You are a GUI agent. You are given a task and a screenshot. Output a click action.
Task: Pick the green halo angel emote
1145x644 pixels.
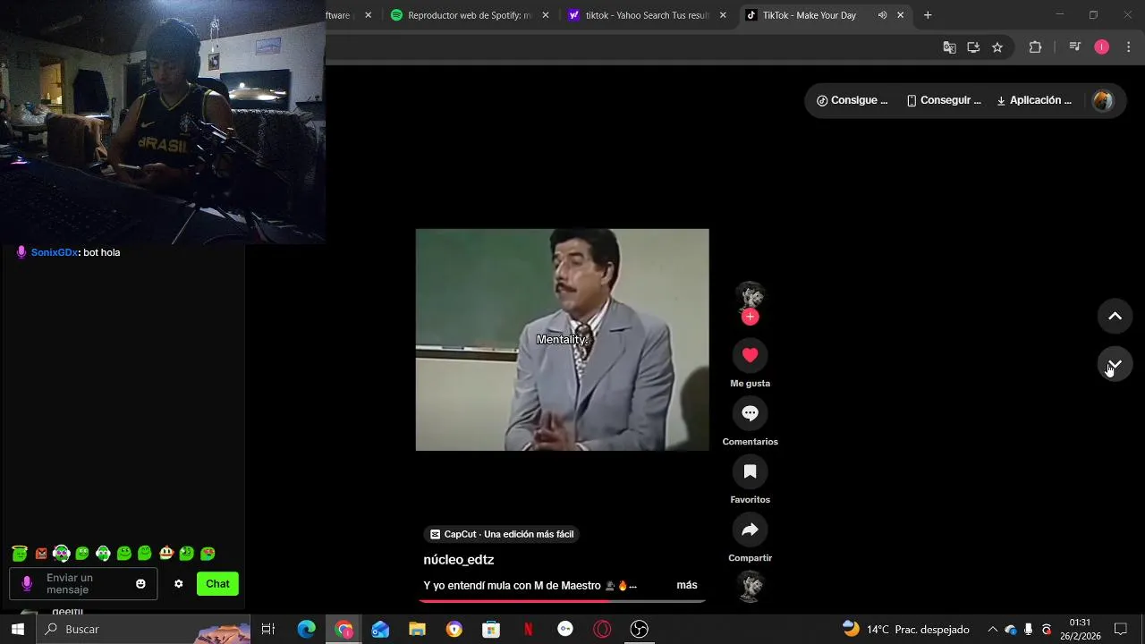20,554
